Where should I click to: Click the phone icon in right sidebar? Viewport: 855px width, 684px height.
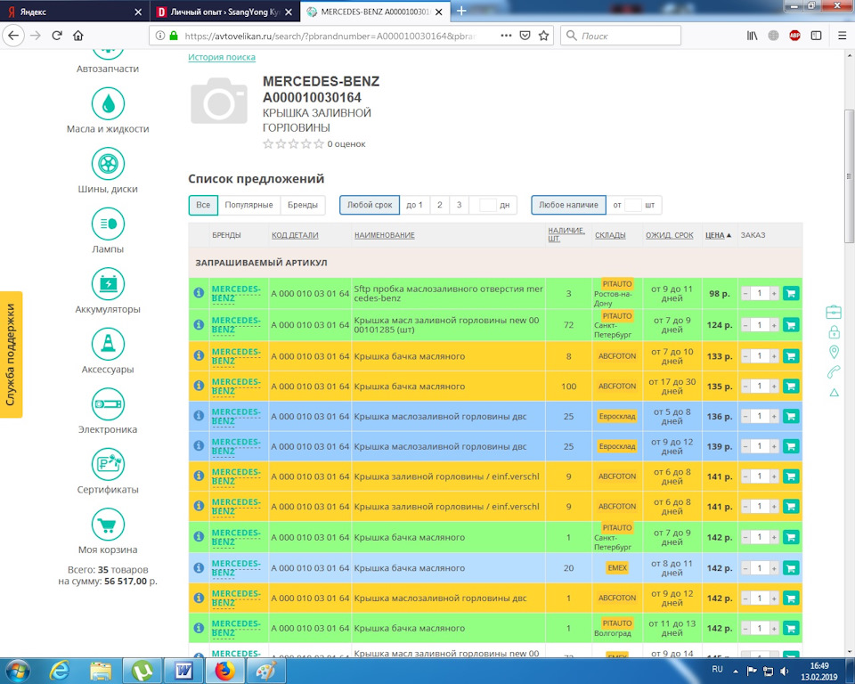click(x=834, y=372)
